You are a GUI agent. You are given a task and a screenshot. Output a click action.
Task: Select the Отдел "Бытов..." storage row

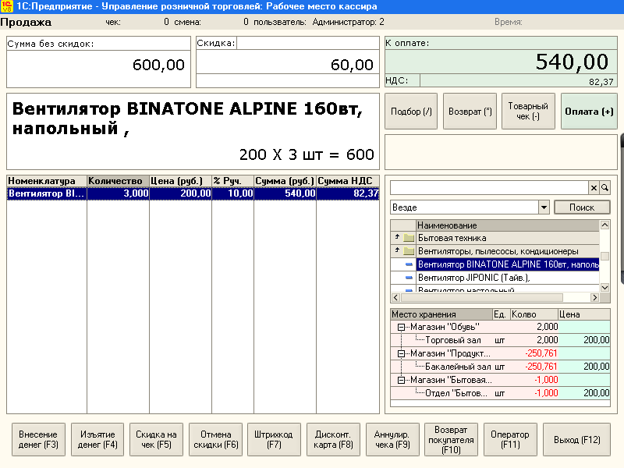pos(500,393)
